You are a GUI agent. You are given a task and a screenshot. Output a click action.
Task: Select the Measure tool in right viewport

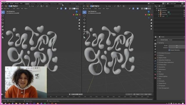coord(85,37)
